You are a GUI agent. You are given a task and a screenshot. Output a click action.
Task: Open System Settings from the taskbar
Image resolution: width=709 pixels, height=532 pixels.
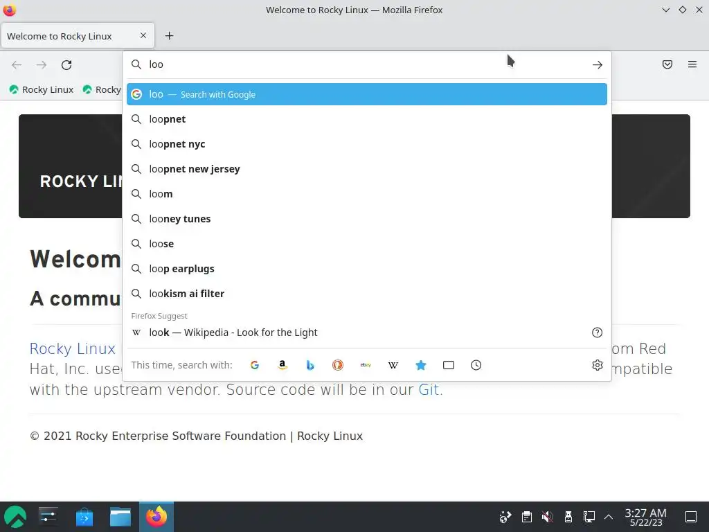(48, 517)
